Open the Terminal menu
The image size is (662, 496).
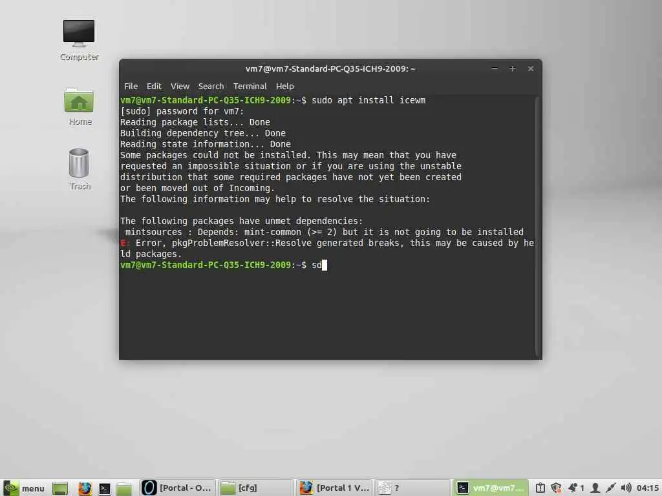point(250,86)
